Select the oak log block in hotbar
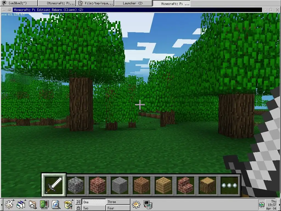 pyautogui.click(x=207, y=185)
